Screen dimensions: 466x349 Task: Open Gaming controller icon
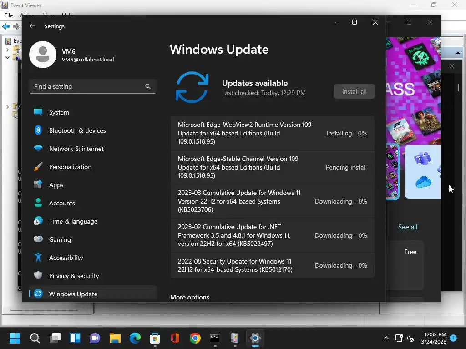coord(38,239)
